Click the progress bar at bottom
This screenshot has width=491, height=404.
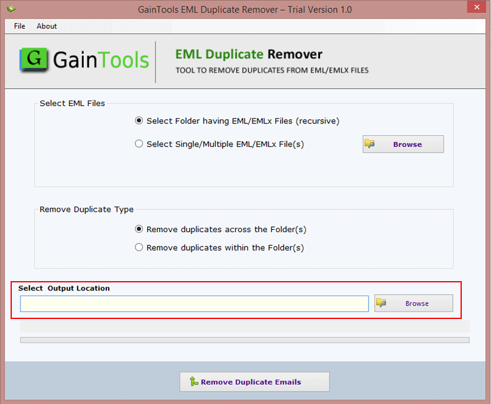244,340
